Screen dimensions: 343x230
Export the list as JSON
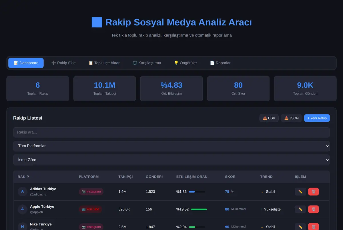[x=291, y=118]
